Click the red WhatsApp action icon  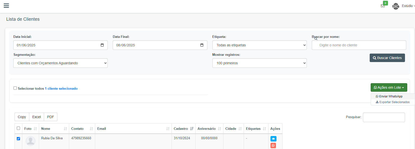pos(273,146)
